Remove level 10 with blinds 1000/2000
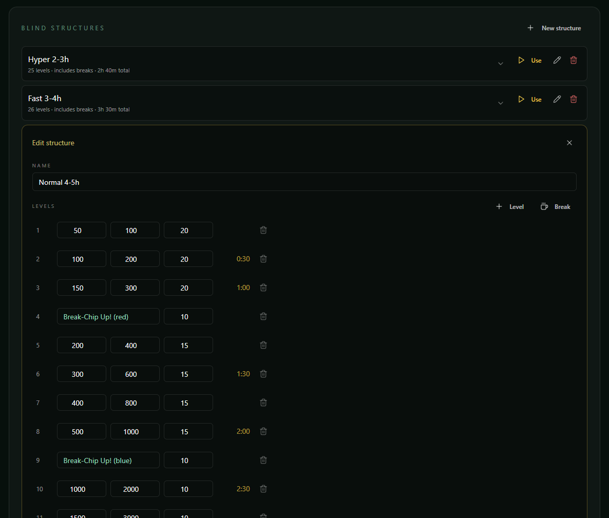 point(263,489)
